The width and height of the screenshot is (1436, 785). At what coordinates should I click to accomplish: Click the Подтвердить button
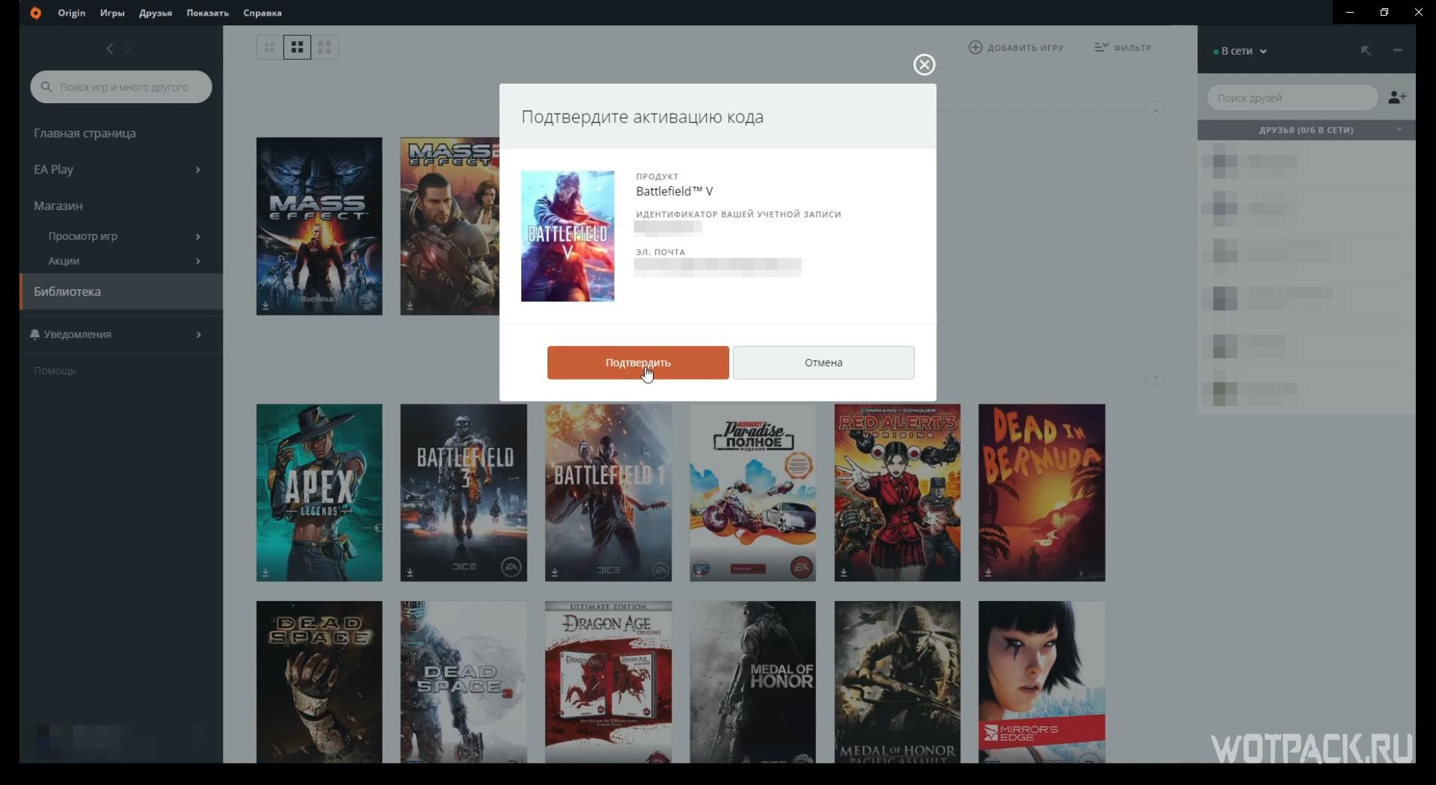click(637, 363)
